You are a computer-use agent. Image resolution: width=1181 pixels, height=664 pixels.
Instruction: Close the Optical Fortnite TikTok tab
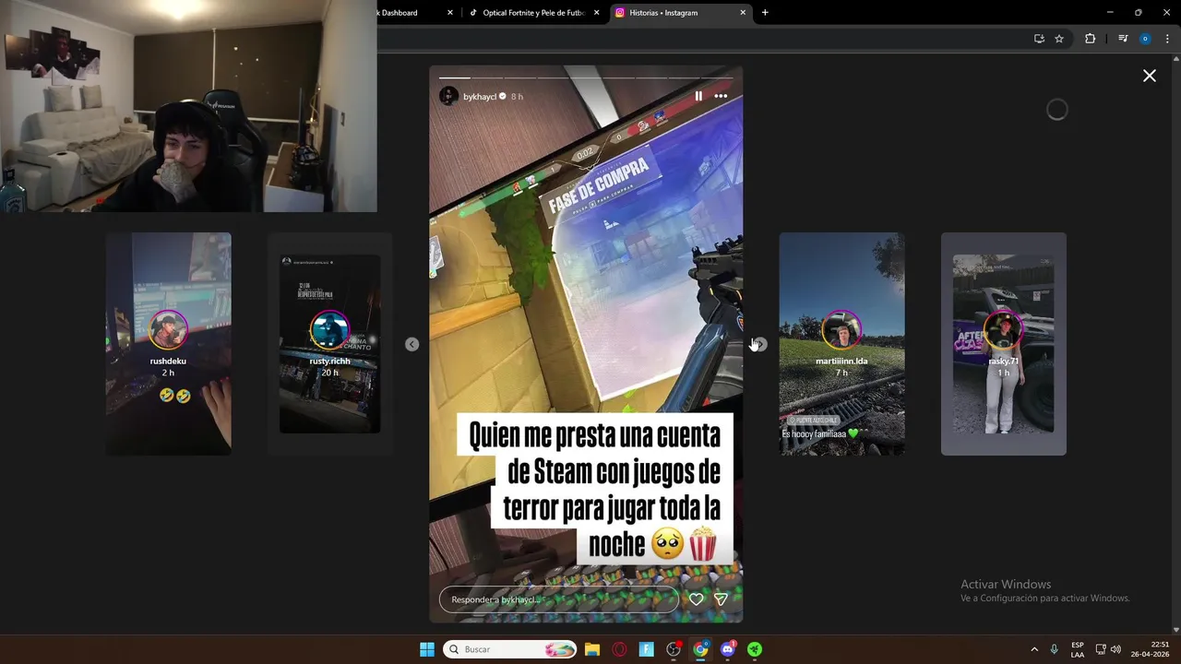pyautogui.click(x=596, y=13)
